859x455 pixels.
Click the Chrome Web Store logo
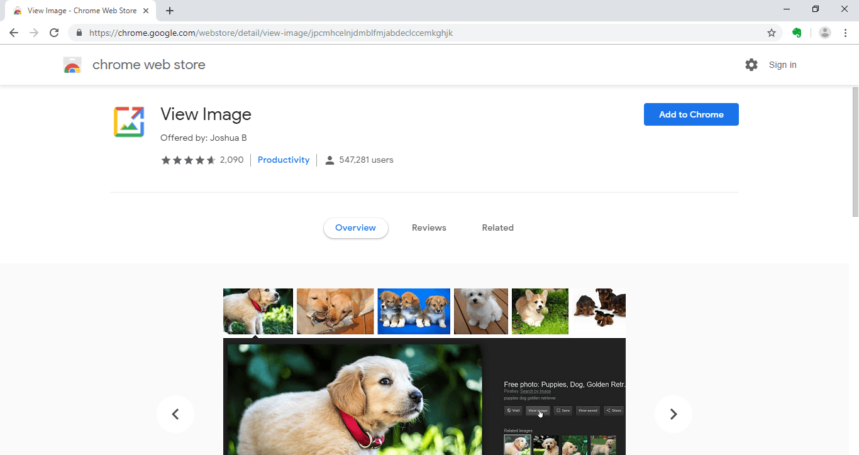coord(72,65)
